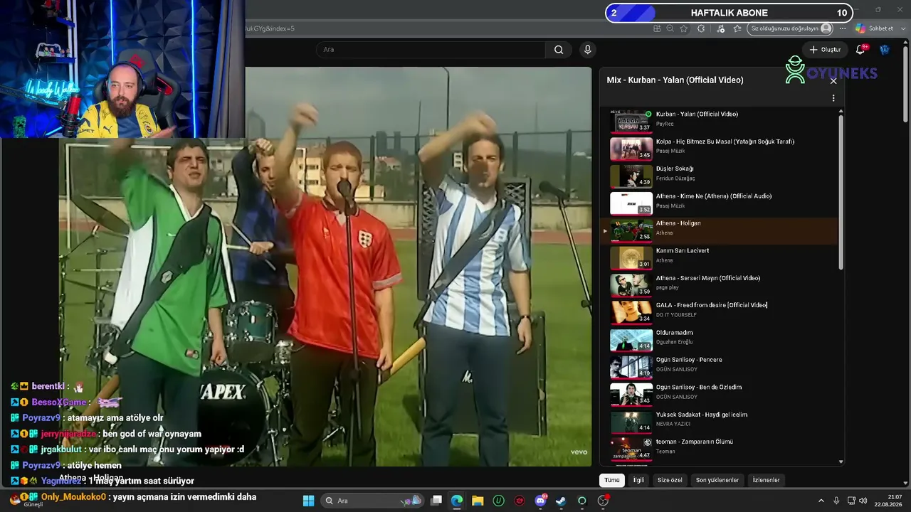Click the Oguzhan Eroğlu channel name
Viewport: 911px width, 512px height.
[x=674, y=342]
